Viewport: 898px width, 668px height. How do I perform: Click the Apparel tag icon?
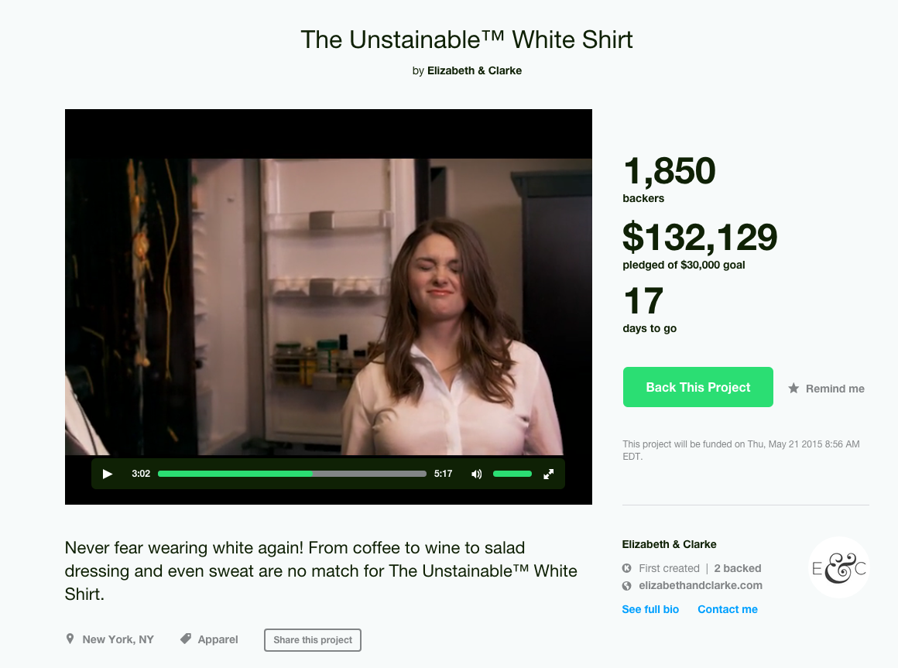[186, 639]
